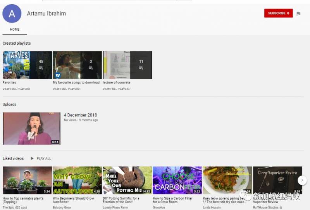Select Play All for liked videos
This screenshot has width=310, height=210.
44,158
